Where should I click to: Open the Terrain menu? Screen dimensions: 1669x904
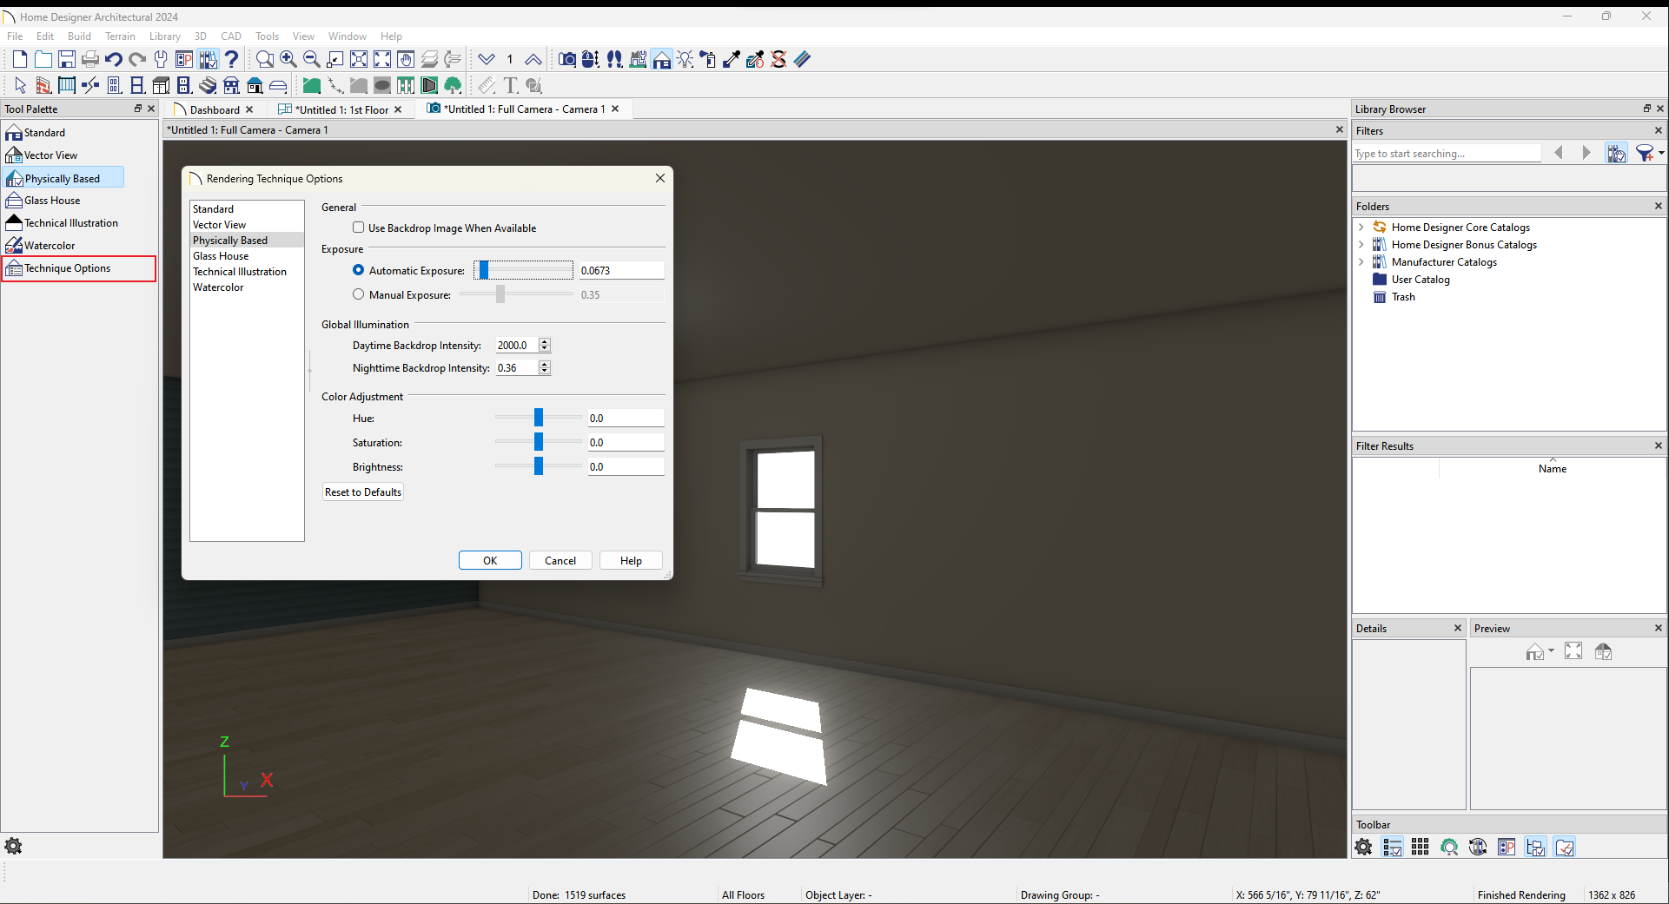120,36
